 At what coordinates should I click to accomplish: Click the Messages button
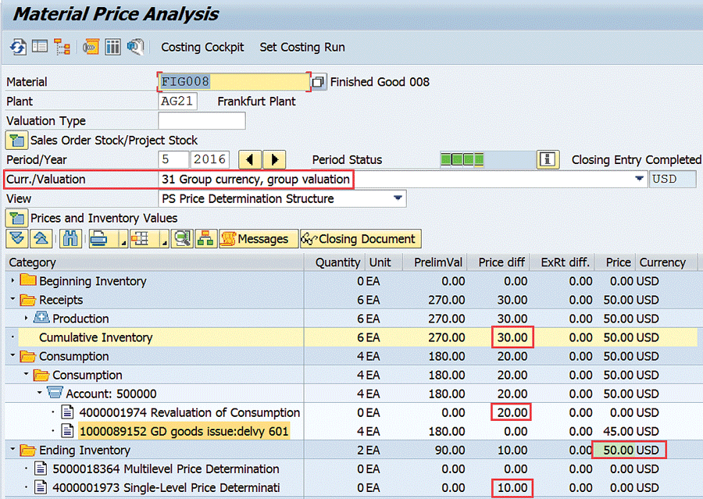coord(257,238)
